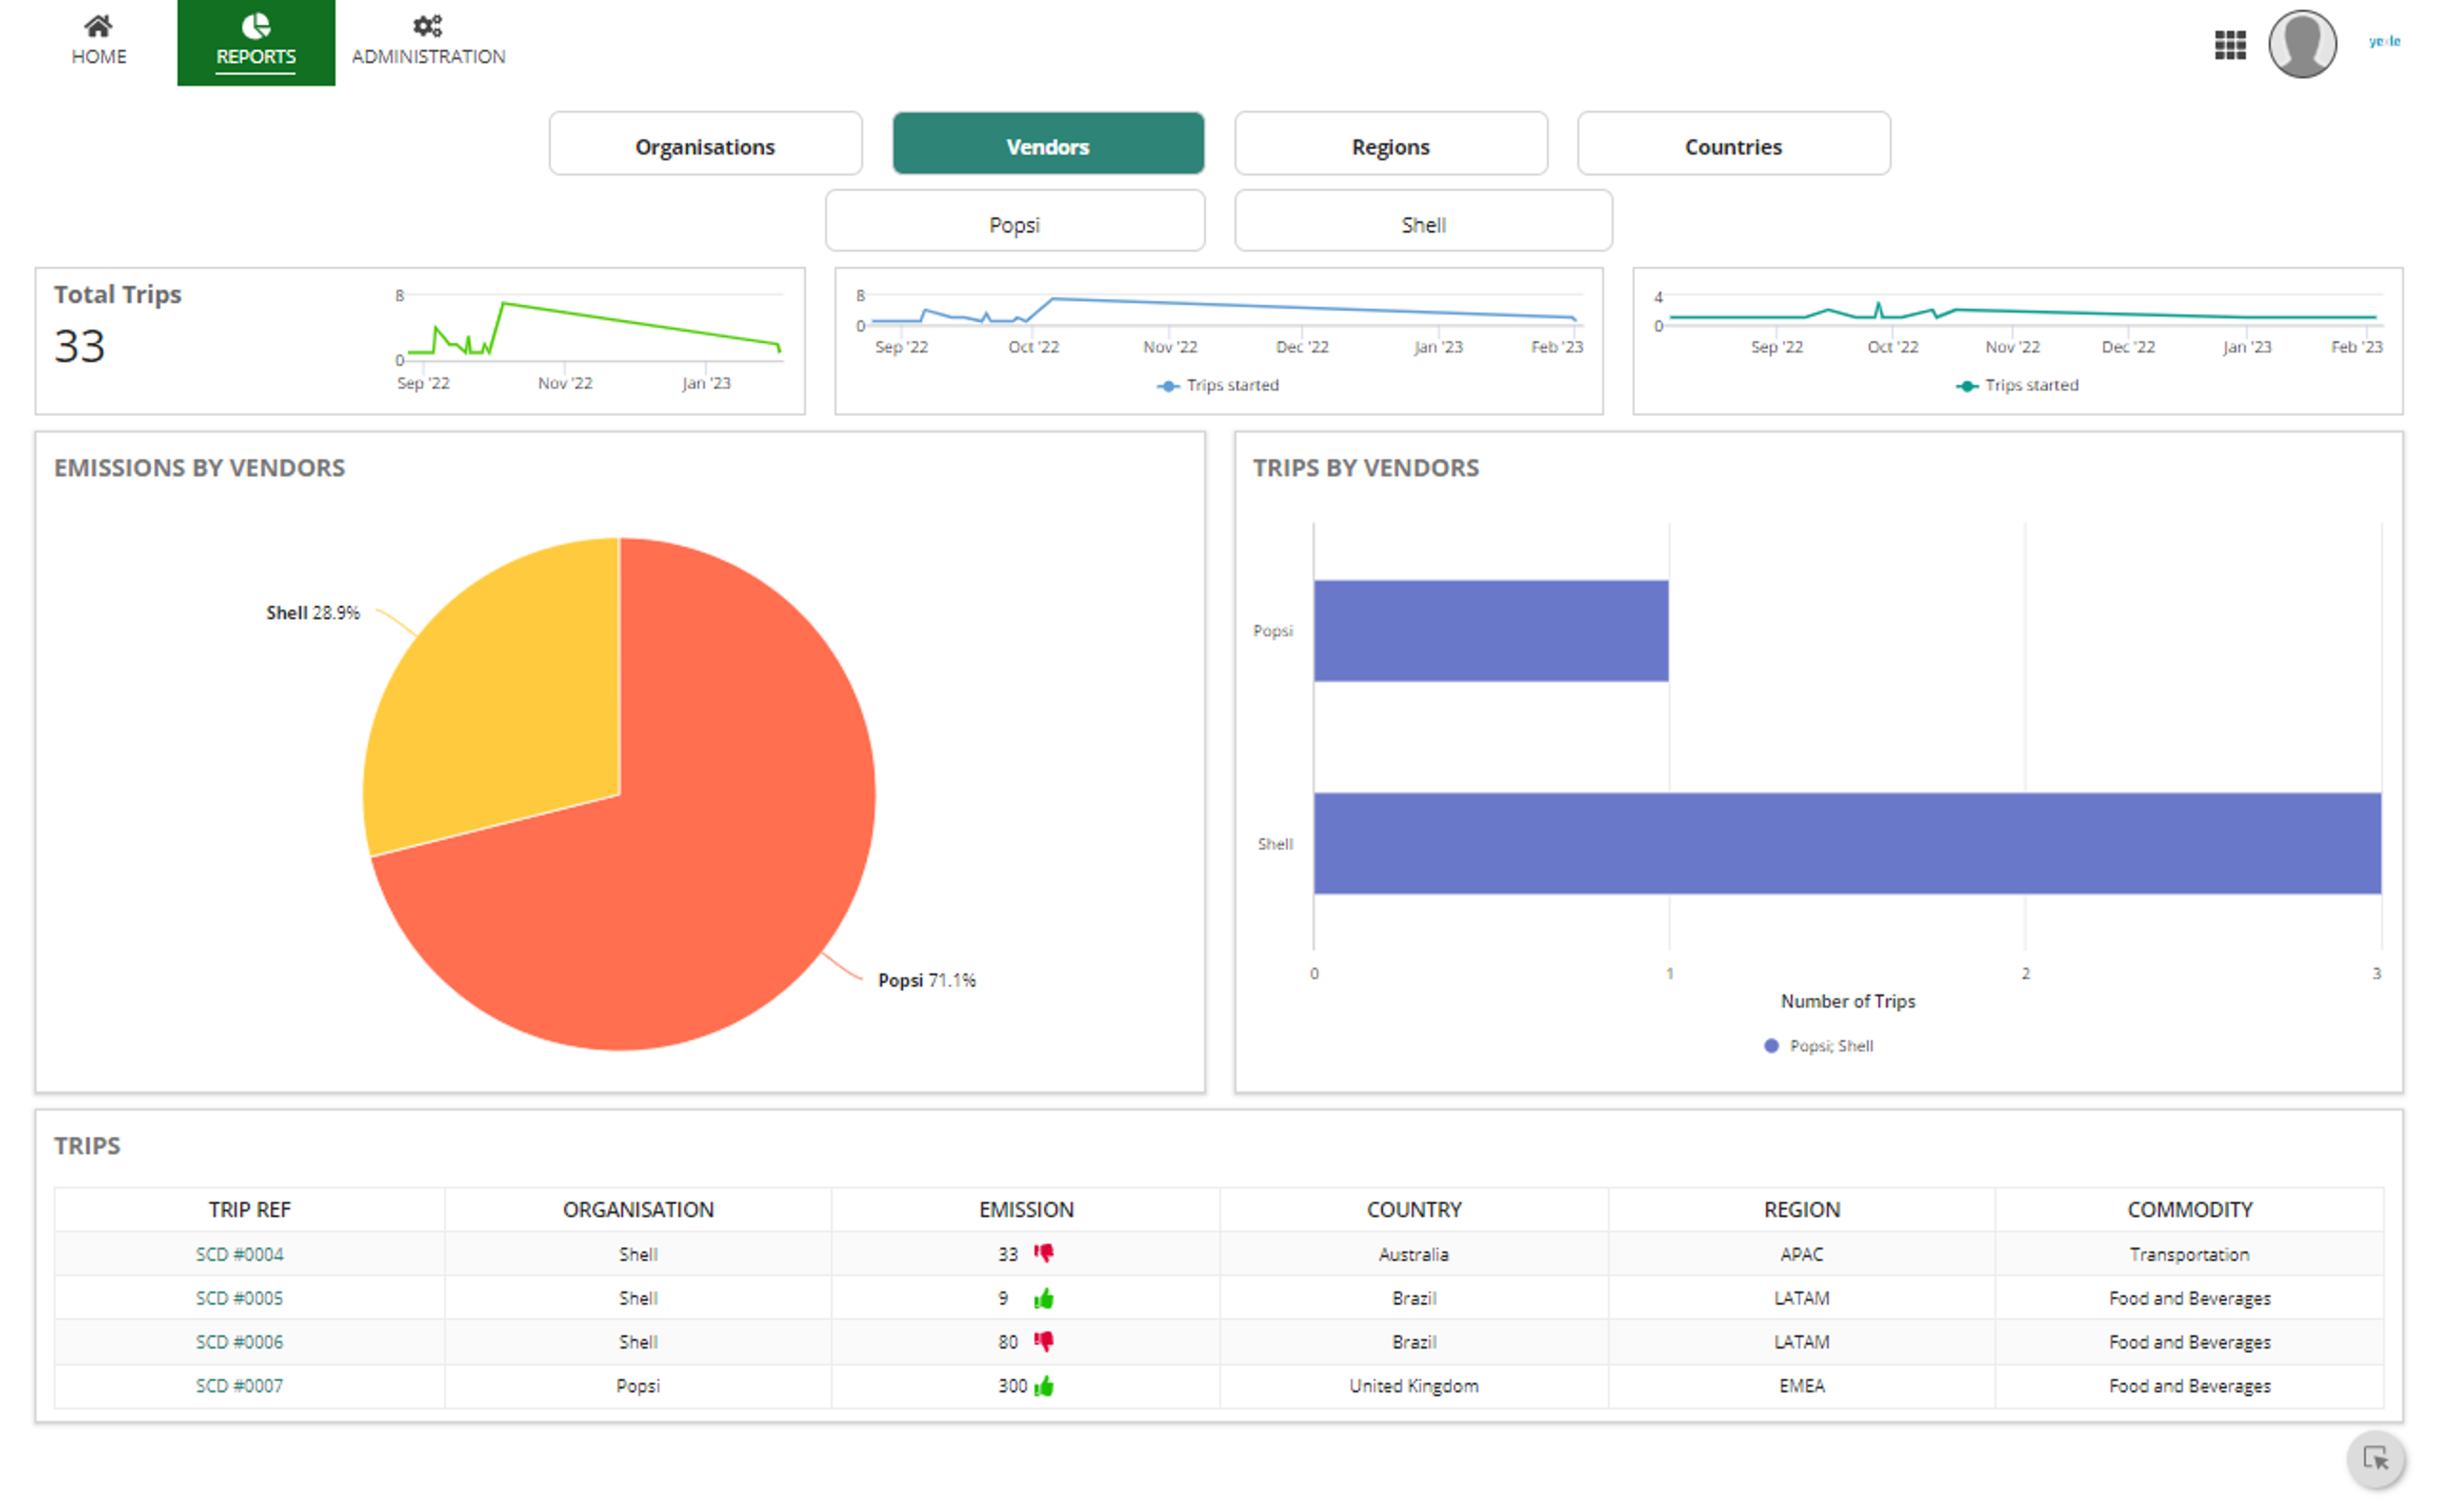Image resolution: width=2438 pixels, height=1512 pixels.
Task: Sort by COMMODITY column header
Action: 2189,1209
